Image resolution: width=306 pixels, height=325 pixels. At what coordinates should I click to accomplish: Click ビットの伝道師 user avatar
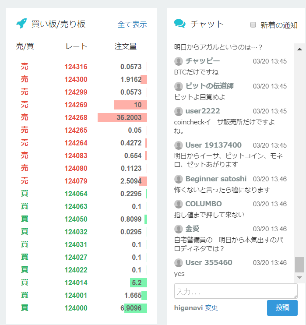pos(178,86)
